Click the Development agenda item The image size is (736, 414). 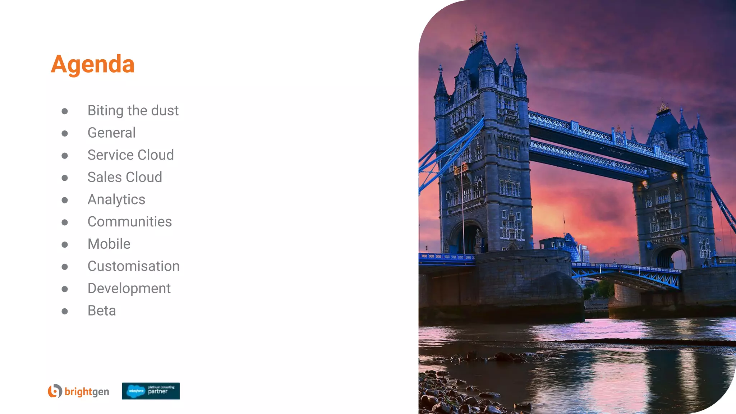click(129, 289)
